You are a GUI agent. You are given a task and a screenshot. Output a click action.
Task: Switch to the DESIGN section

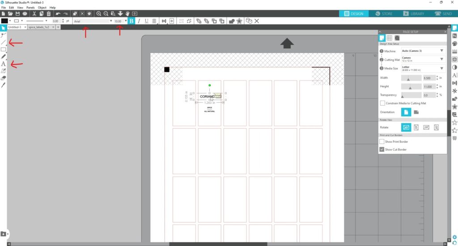point(354,14)
